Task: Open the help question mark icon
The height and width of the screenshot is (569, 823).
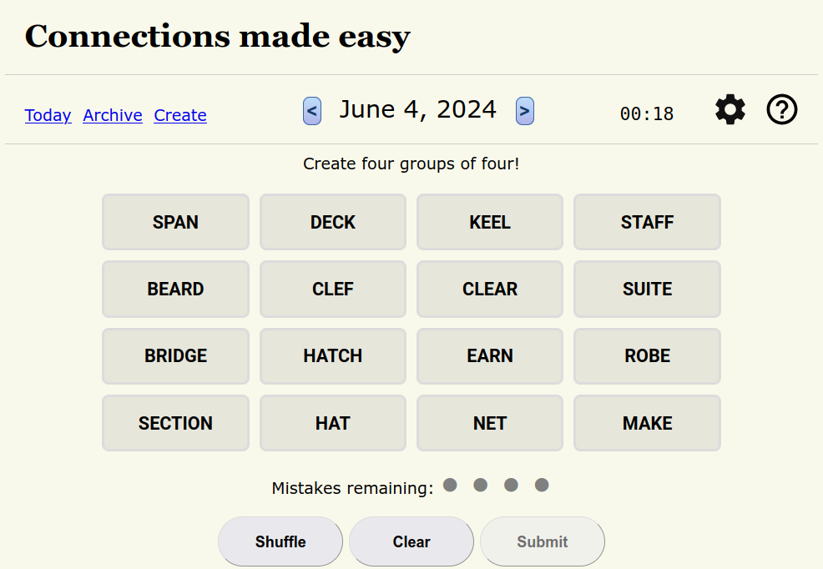Action: [782, 110]
